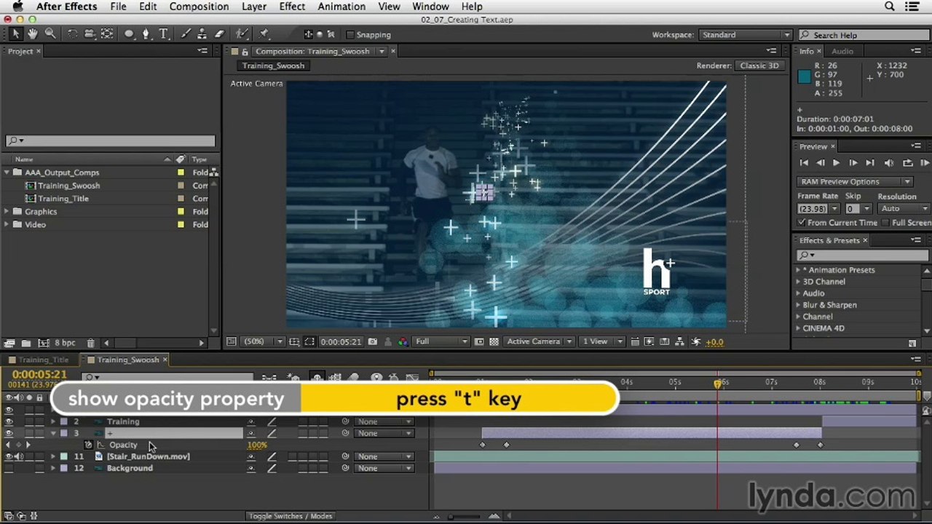Open the RAM Preview Options dropdown

click(855, 181)
